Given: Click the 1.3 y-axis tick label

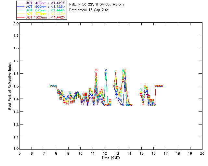Looking at the screenshot, I should tap(16, 112).
